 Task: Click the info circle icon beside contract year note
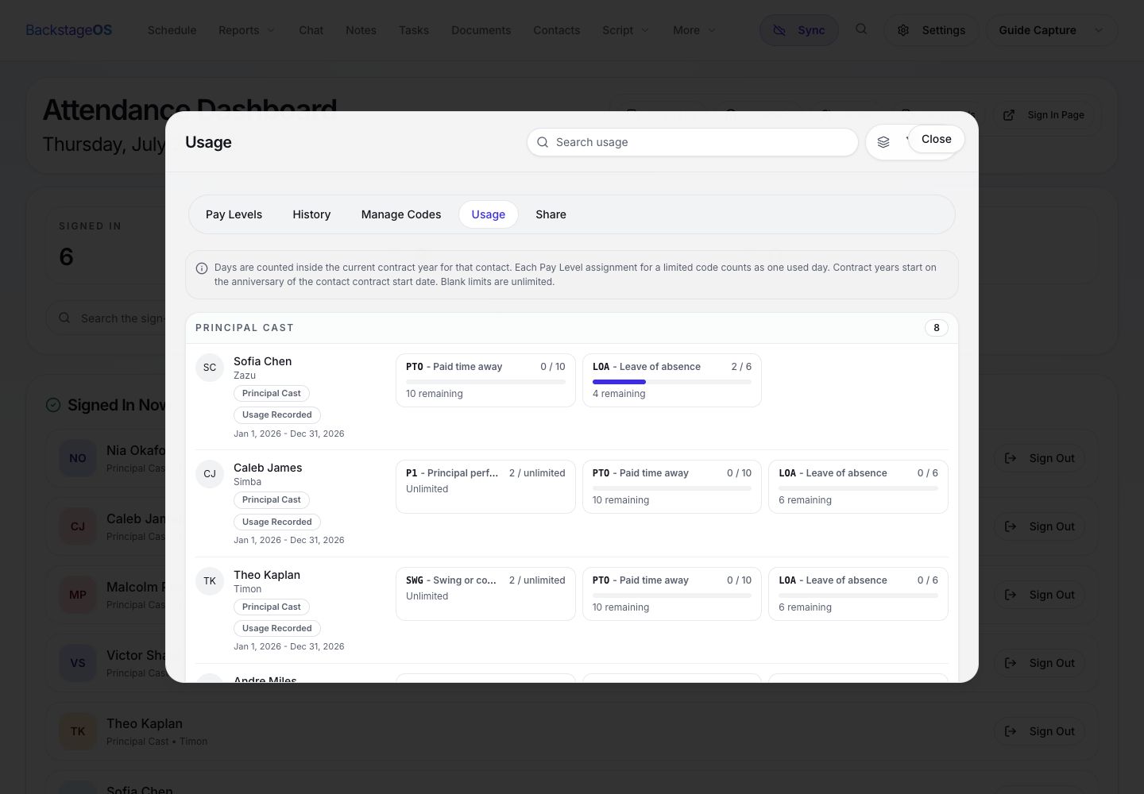(x=202, y=268)
